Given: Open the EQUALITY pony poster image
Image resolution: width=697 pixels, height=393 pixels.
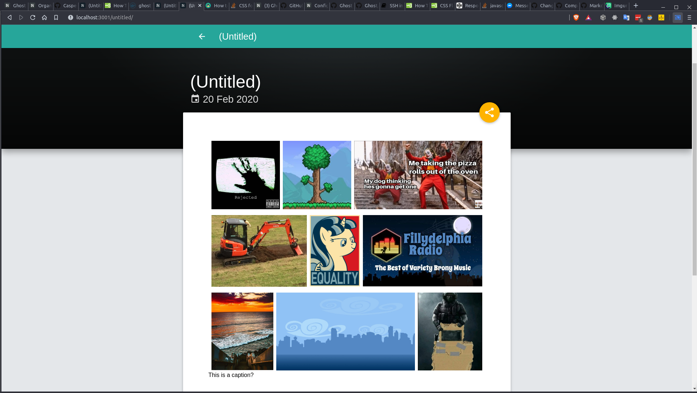Looking at the screenshot, I should [335, 251].
